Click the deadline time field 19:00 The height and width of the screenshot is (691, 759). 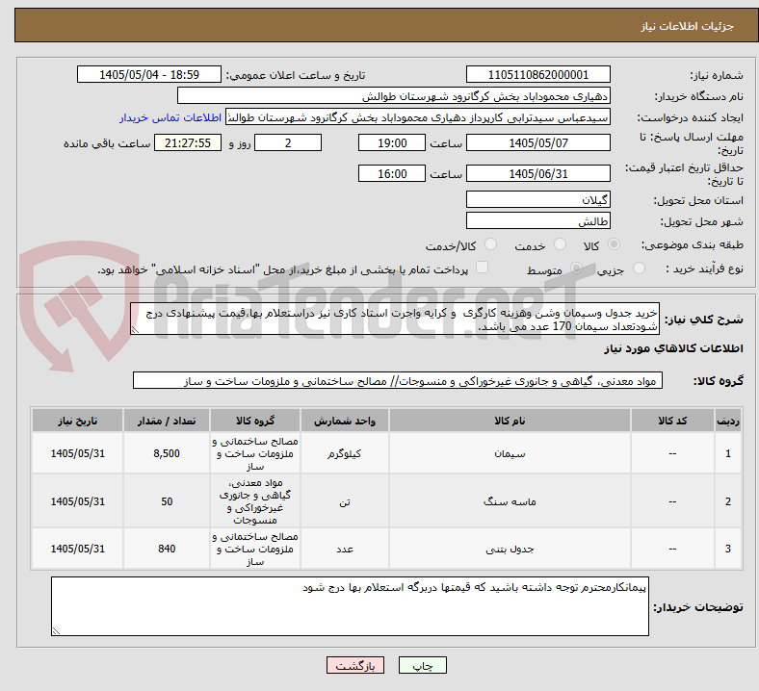(392, 142)
